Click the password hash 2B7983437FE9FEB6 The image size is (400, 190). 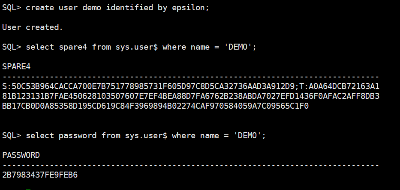[39, 175]
